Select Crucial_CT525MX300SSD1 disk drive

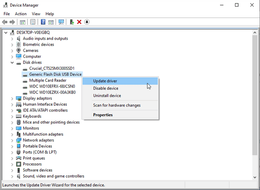[x=52, y=69]
